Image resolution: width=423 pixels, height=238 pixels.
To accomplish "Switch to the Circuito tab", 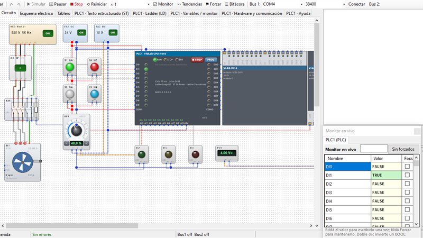I will coord(8,13).
